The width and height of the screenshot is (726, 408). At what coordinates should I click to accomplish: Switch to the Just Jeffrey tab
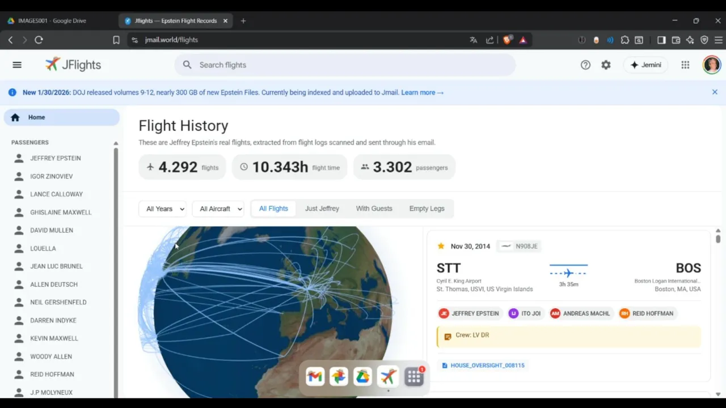coord(322,209)
